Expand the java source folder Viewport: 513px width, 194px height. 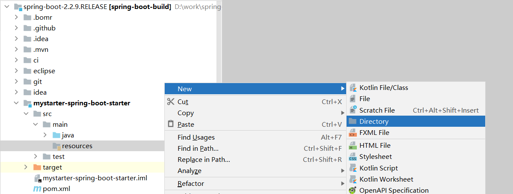(x=45, y=135)
